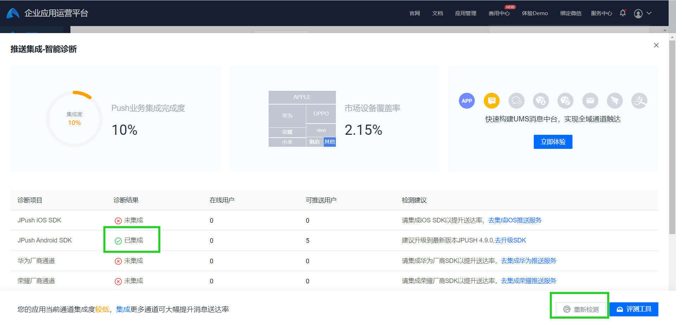The width and height of the screenshot is (676, 328).
Task: Click the OPPO block in coverage treemap
Action: tap(321, 114)
